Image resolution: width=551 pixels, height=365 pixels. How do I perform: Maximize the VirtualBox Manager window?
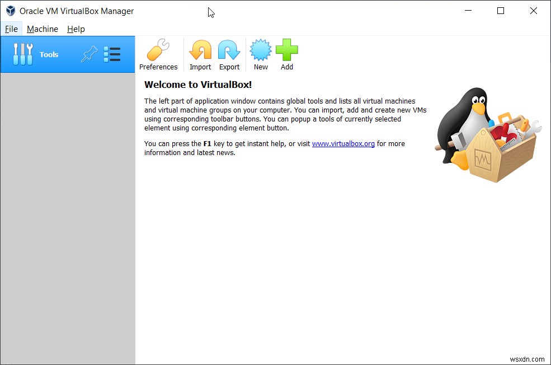click(500, 11)
